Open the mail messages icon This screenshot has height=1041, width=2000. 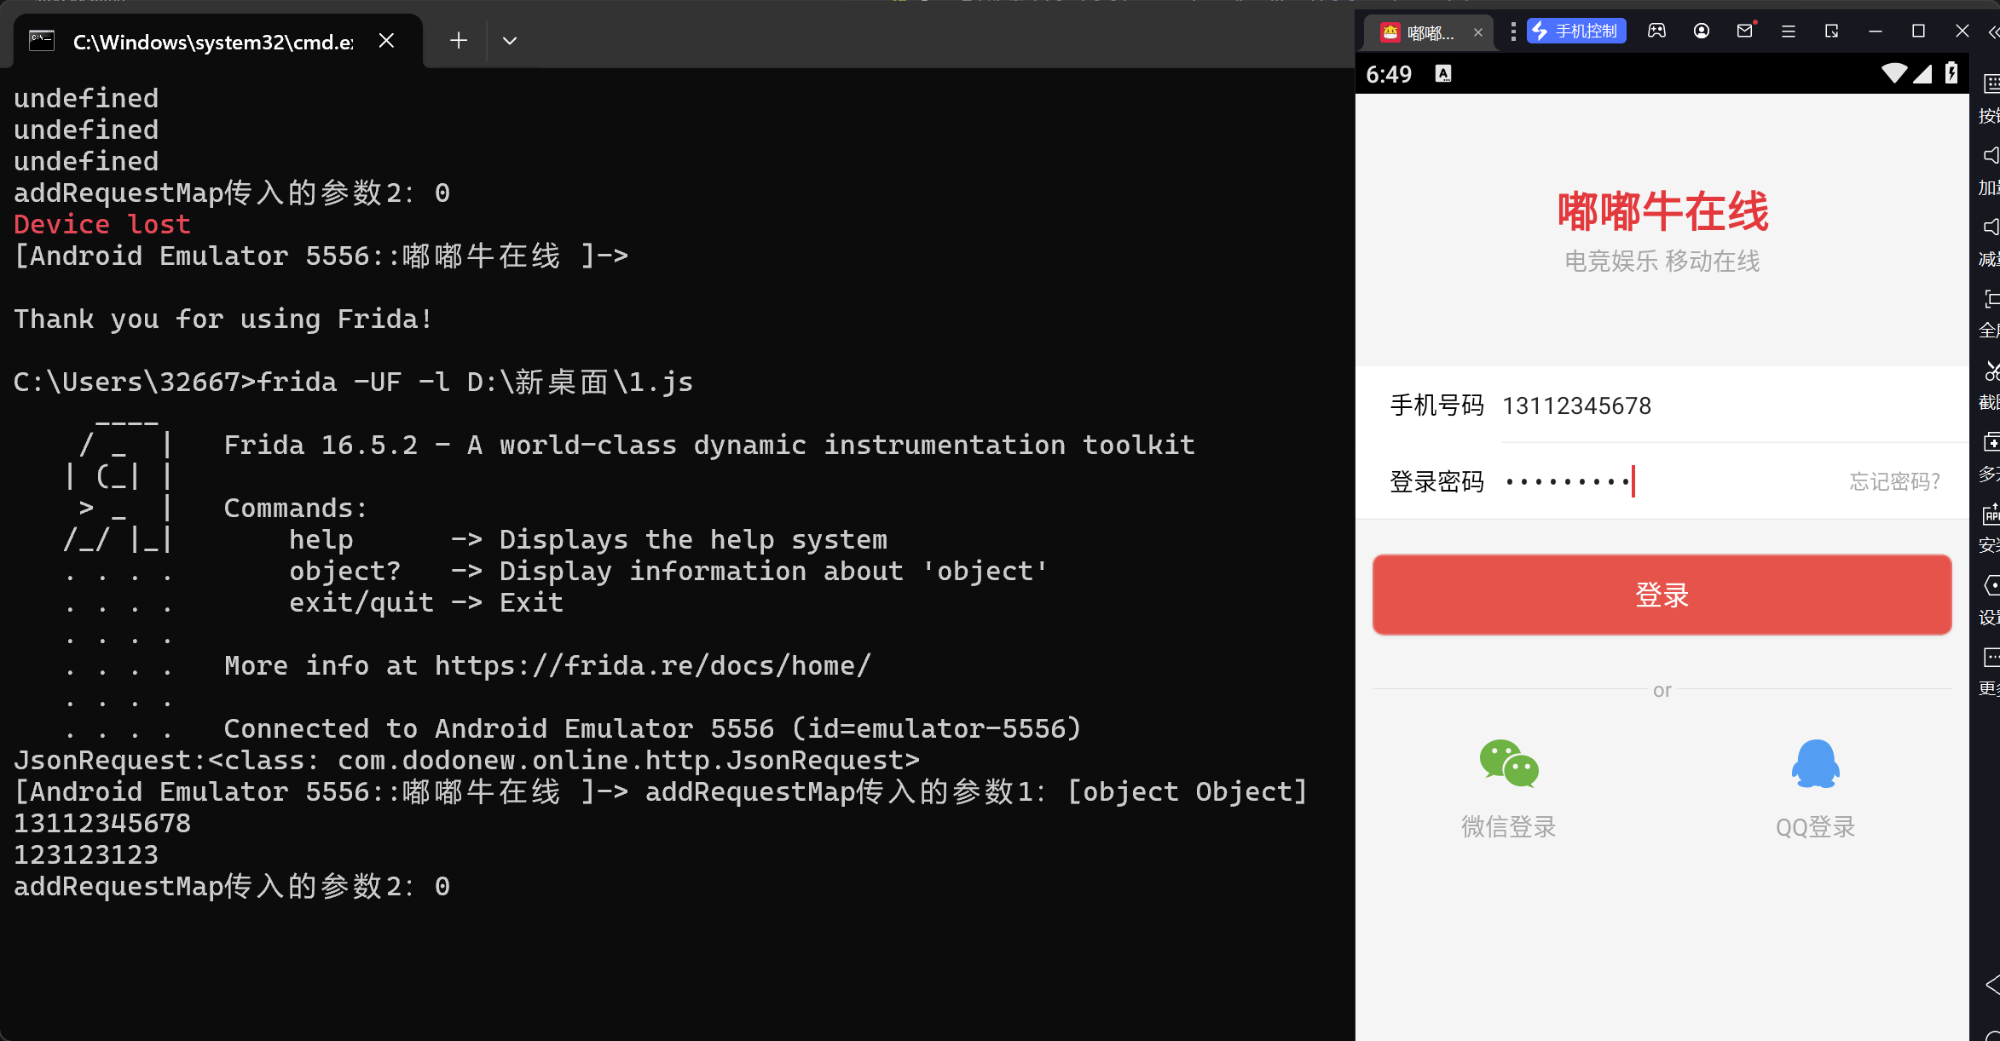(1745, 32)
